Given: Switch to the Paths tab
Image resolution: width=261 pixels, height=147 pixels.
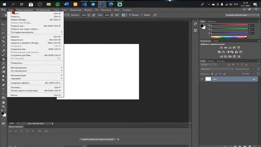Looking at the screenshot, I should [221, 61].
